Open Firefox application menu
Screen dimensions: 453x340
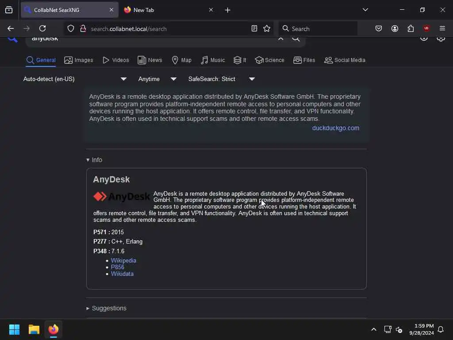[x=442, y=28]
